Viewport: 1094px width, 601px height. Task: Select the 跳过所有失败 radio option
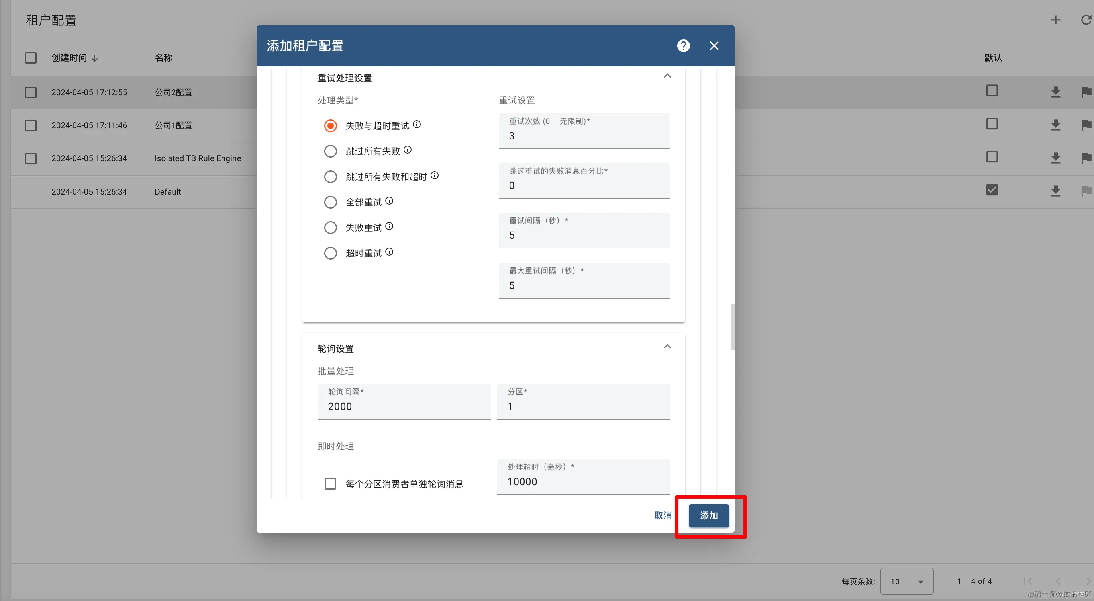(330, 151)
